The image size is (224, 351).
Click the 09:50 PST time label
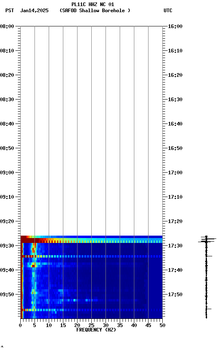pyautogui.click(x=7, y=295)
